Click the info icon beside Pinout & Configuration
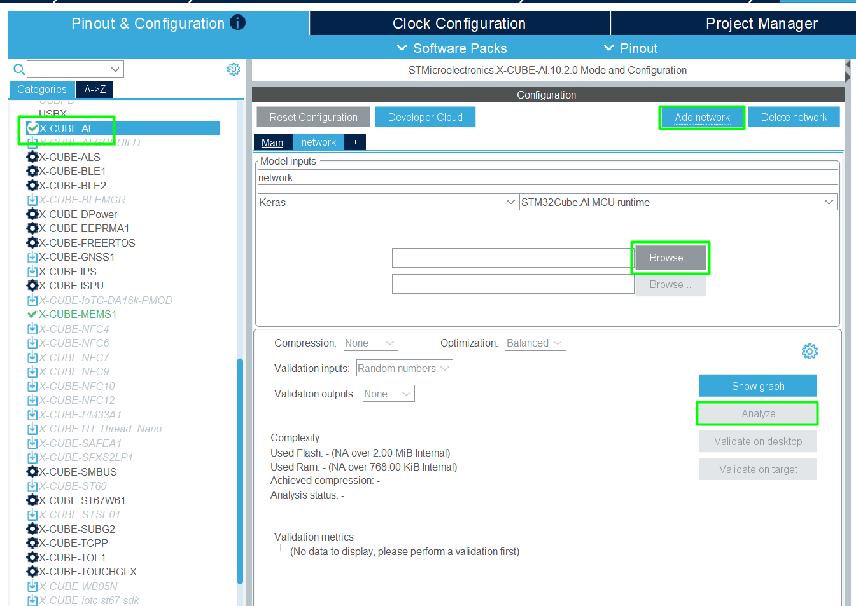This screenshot has height=606, width=856. pos(237,23)
